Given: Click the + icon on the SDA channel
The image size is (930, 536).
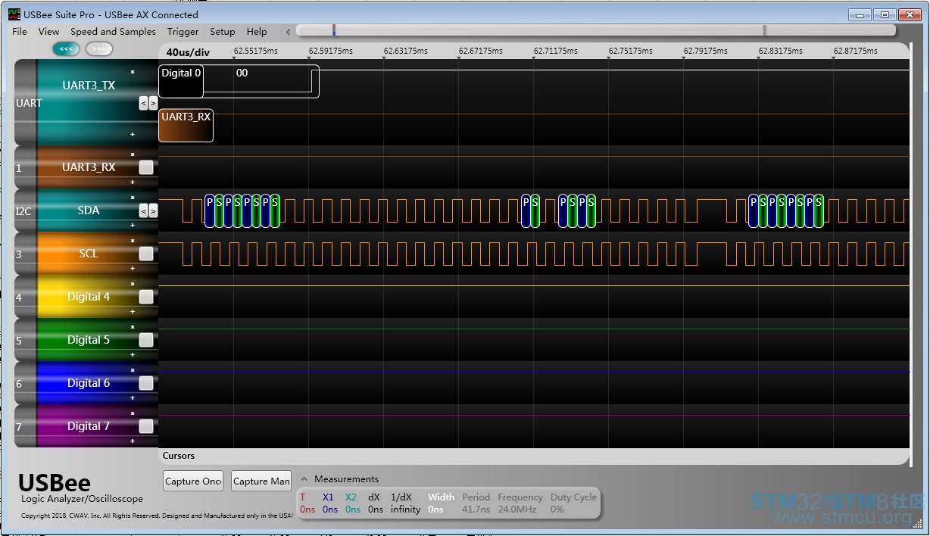Looking at the screenshot, I should 133,225.
